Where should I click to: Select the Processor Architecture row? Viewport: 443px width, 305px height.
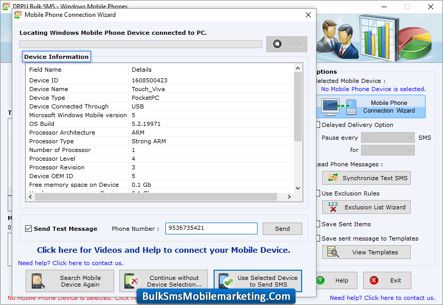click(160, 133)
